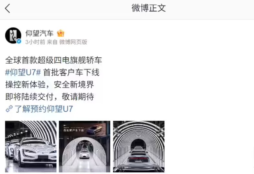Click the text 首批客户车下线
Viewport: 254px width, 174px height.
(x=71, y=72)
